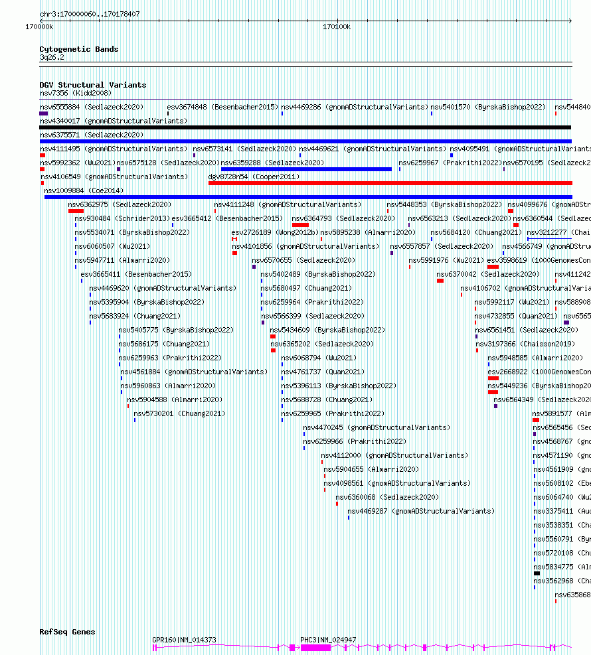Select nsv6570655 (Sedlazeck2020) label

tap(304, 260)
